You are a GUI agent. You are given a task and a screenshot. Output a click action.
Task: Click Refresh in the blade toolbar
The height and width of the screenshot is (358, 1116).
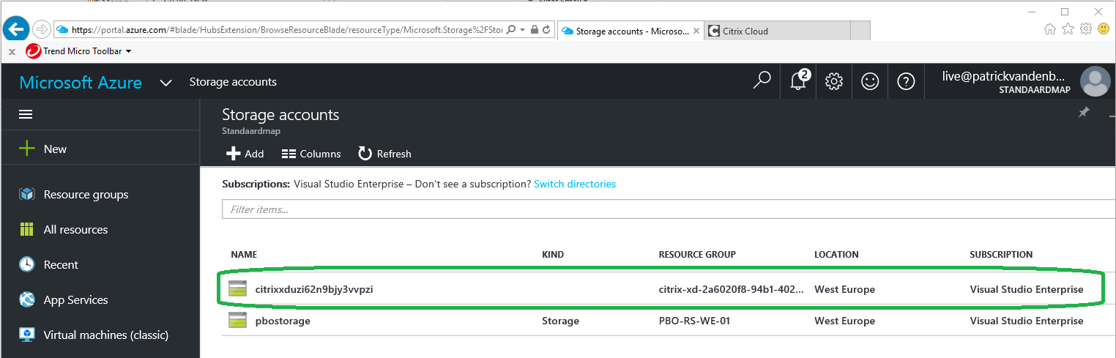coord(384,154)
